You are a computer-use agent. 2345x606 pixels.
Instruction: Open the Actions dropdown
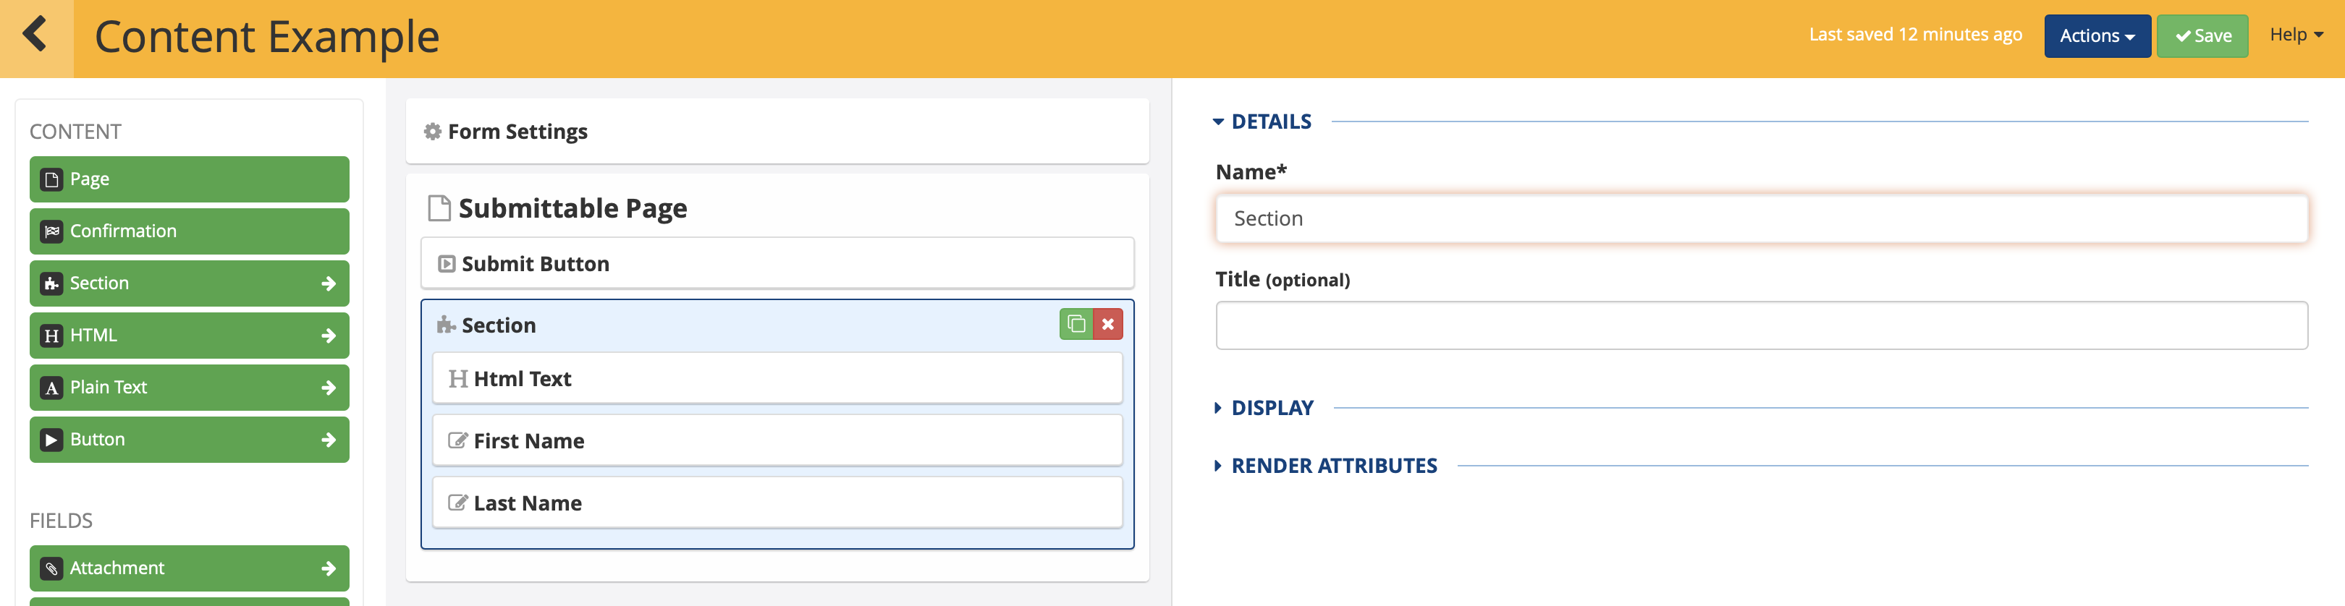pyautogui.click(x=2097, y=36)
